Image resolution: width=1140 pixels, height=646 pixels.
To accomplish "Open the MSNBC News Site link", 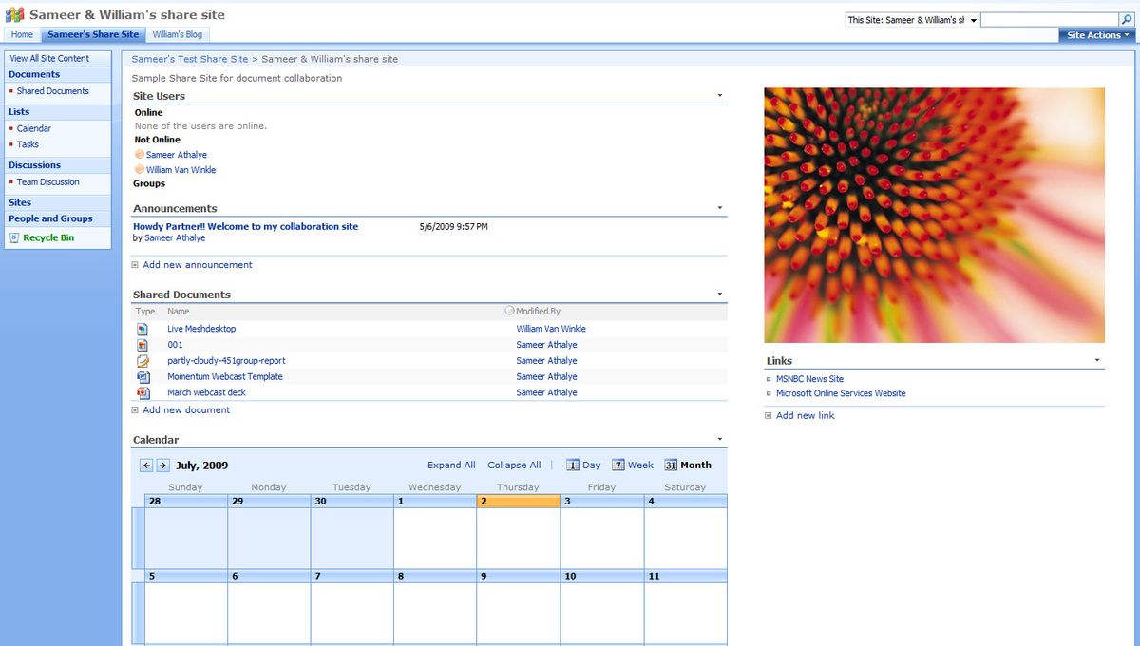I will point(808,377).
